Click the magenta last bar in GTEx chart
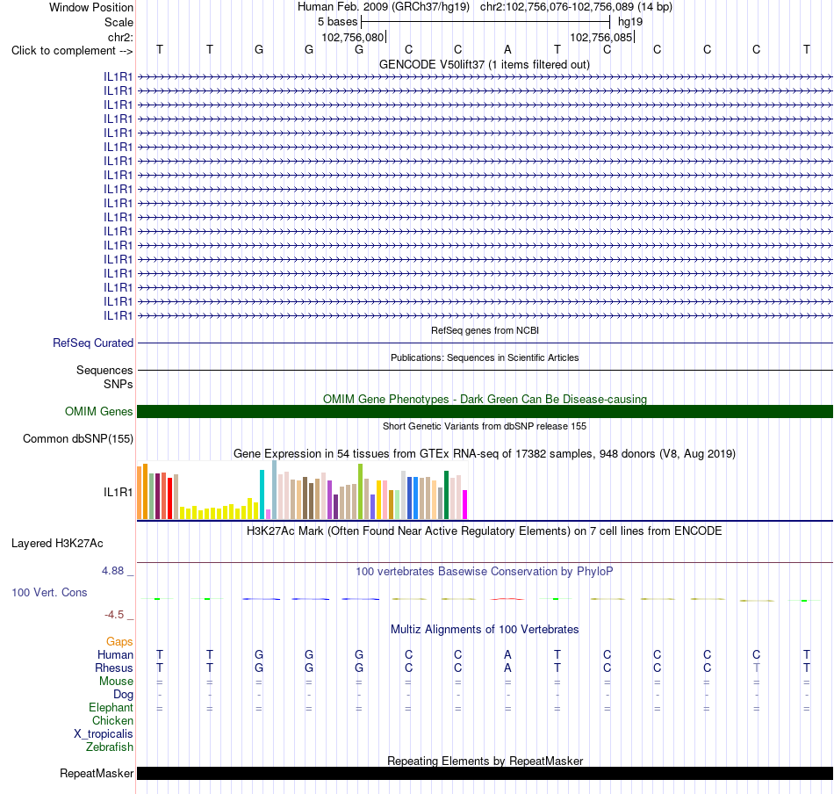 tap(465, 504)
